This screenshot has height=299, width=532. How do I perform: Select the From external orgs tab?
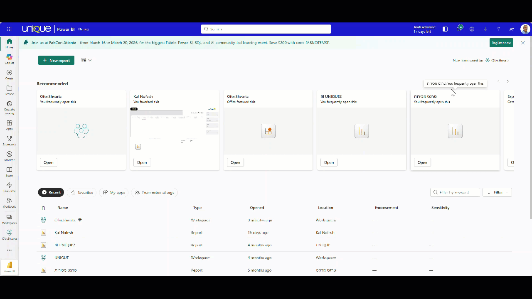[x=154, y=193]
